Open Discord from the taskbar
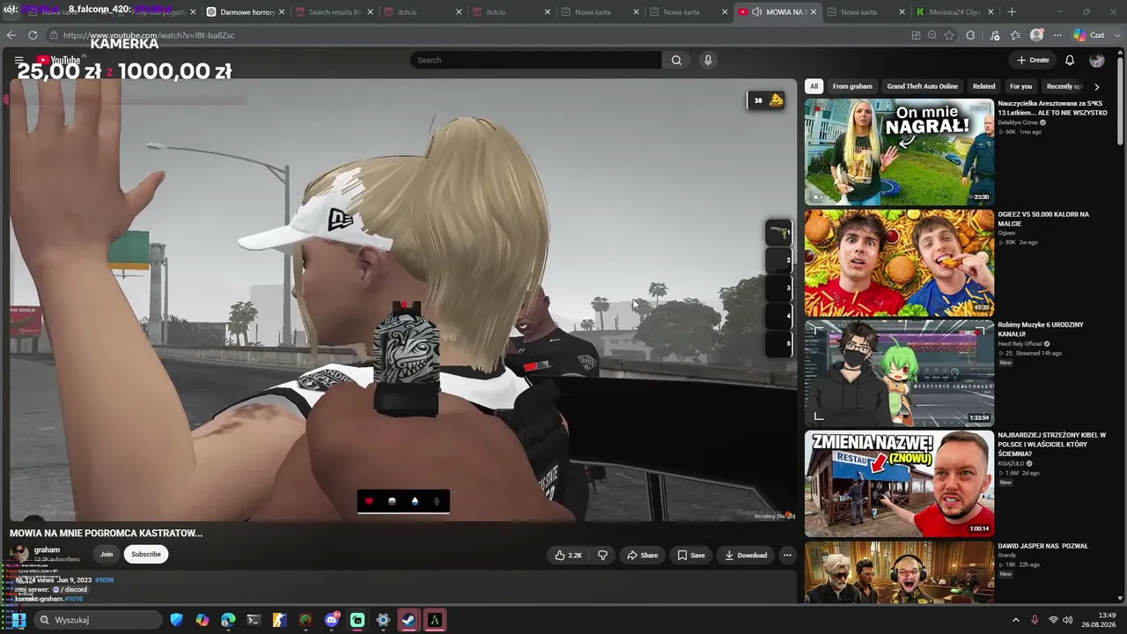The image size is (1127, 634). (x=331, y=620)
